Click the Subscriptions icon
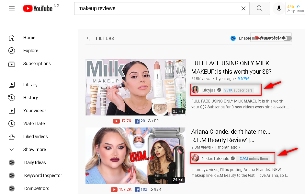This screenshot has height=194, width=305. pyautogui.click(x=12, y=64)
